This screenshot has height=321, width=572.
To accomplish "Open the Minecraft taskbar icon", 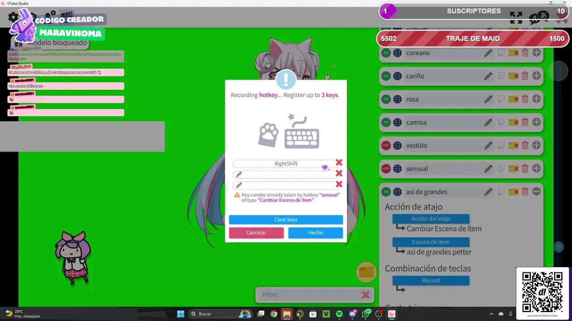I will click(326, 314).
